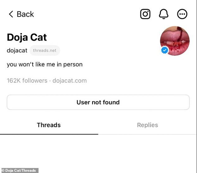
Task: Click the back chevron arrow
Action: [11, 14]
